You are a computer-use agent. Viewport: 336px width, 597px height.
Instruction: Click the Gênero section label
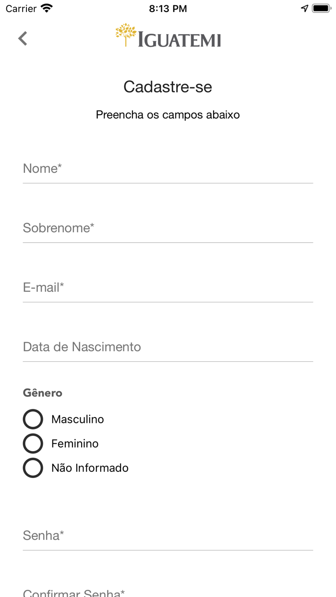43,393
